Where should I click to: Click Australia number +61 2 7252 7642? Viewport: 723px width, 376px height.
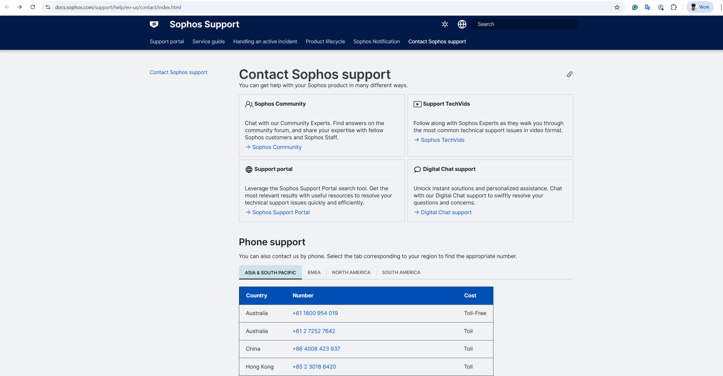314,331
